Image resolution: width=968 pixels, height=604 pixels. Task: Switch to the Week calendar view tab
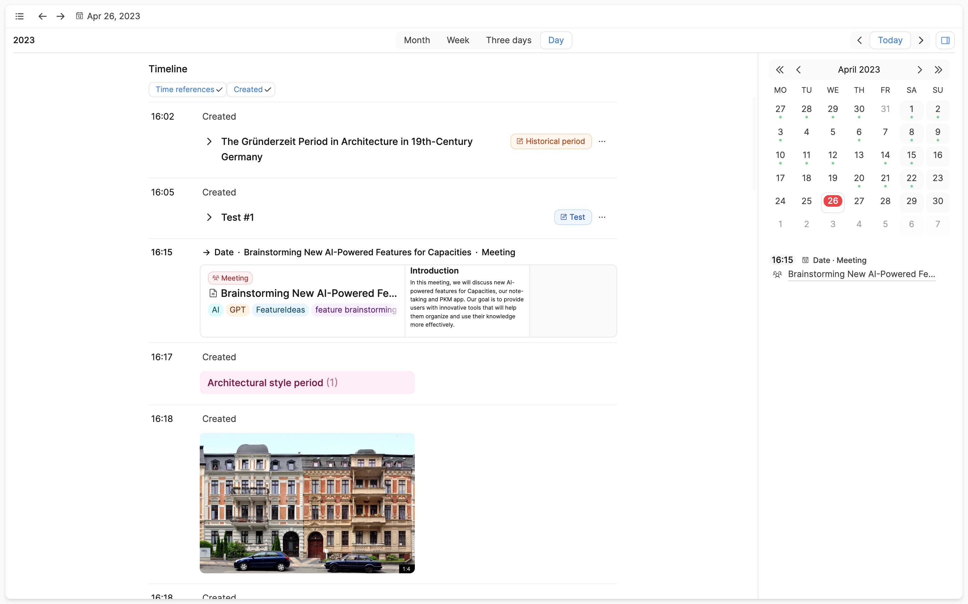click(x=457, y=40)
